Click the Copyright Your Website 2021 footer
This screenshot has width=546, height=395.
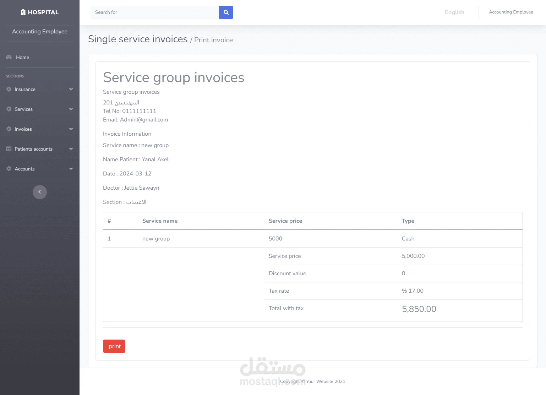click(x=312, y=382)
